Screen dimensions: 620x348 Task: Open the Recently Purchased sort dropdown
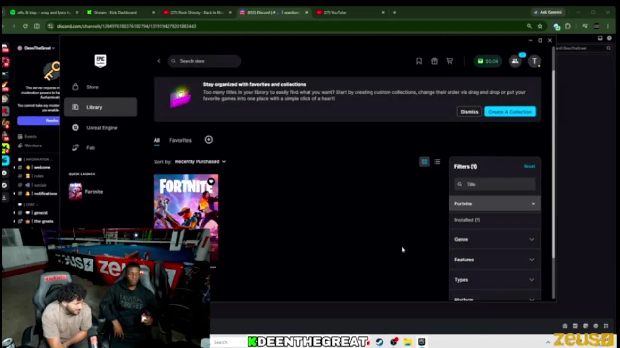click(x=200, y=161)
